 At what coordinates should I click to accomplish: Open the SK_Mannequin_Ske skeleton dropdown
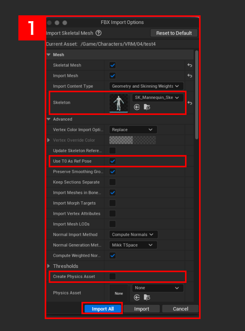[157, 97]
